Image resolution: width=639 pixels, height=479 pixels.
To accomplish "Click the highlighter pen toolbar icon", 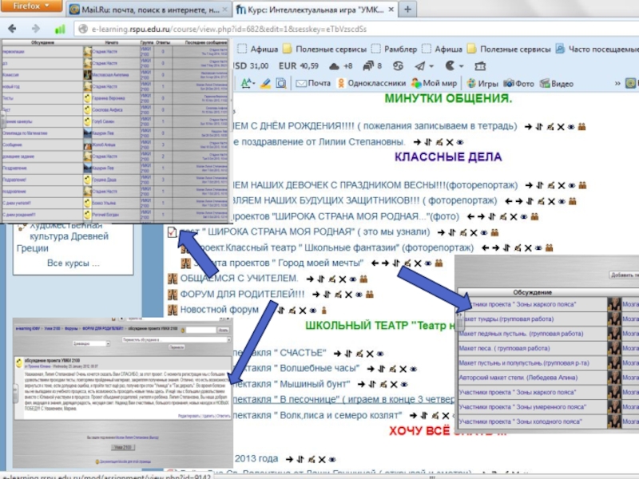I will 266,84.
